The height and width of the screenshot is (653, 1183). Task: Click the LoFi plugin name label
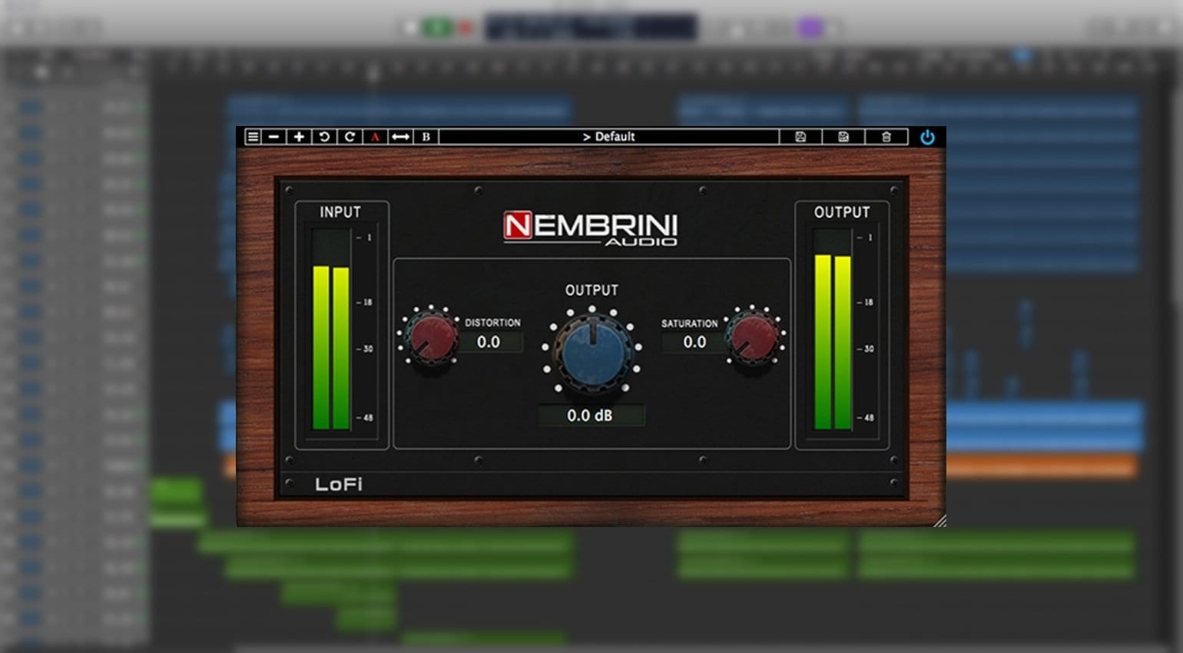coord(338,484)
